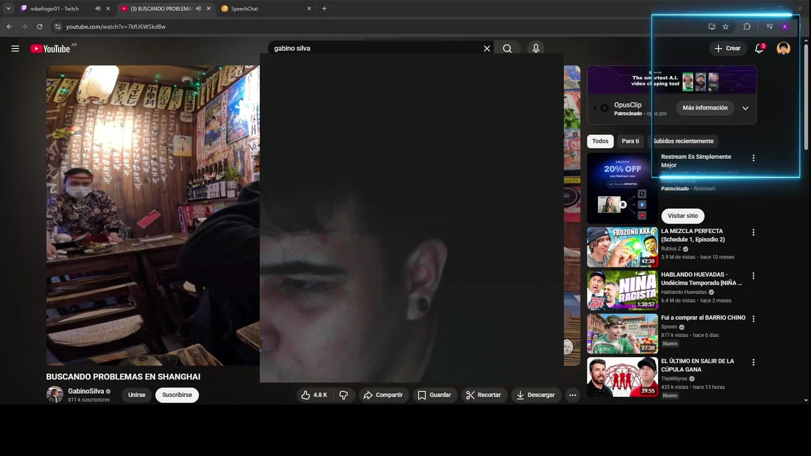Open more actions (three dots) below the video
811x456 pixels.
pos(573,395)
